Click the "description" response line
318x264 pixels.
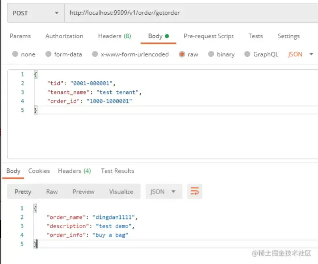click(91, 226)
